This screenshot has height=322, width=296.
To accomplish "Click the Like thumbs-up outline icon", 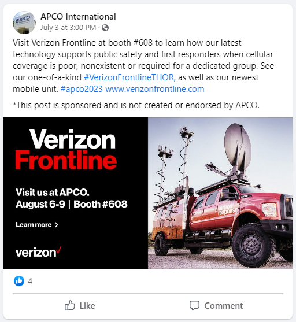I will tap(70, 305).
